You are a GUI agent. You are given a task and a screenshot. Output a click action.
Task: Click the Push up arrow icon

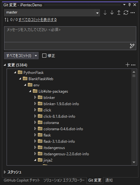pos(119,12)
